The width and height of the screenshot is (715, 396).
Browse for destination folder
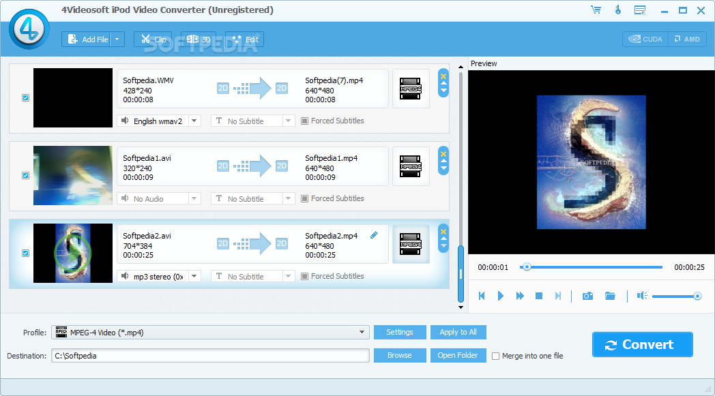click(x=400, y=355)
